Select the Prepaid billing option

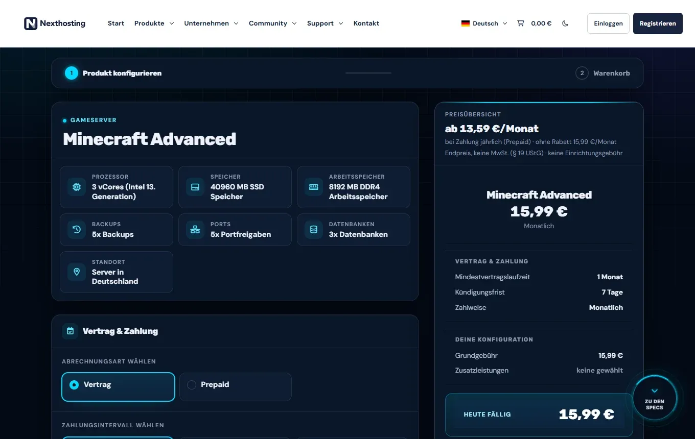click(x=236, y=387)
